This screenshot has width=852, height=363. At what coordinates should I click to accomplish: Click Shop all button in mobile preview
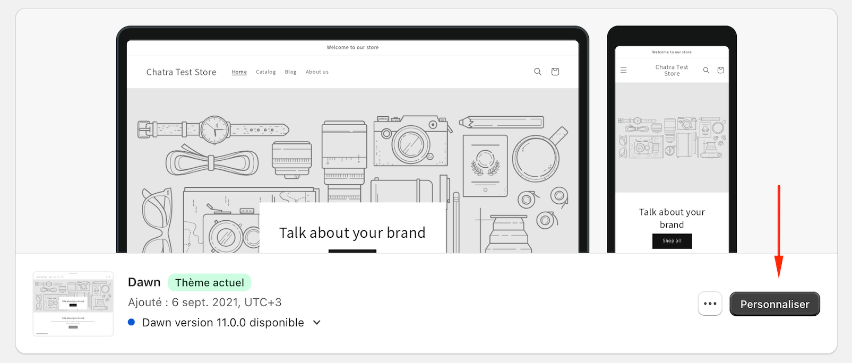672,241
